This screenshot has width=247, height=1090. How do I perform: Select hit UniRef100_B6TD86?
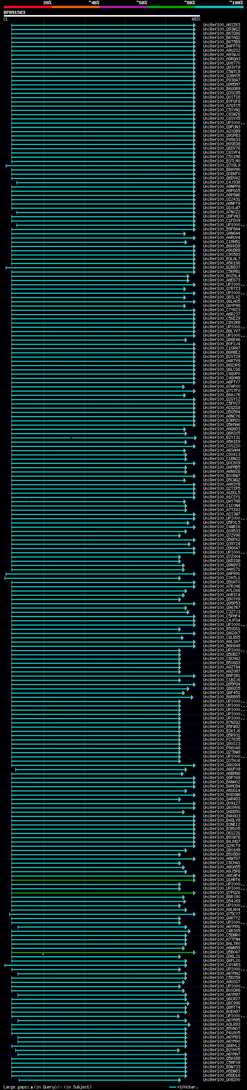(x=222, y=33)
